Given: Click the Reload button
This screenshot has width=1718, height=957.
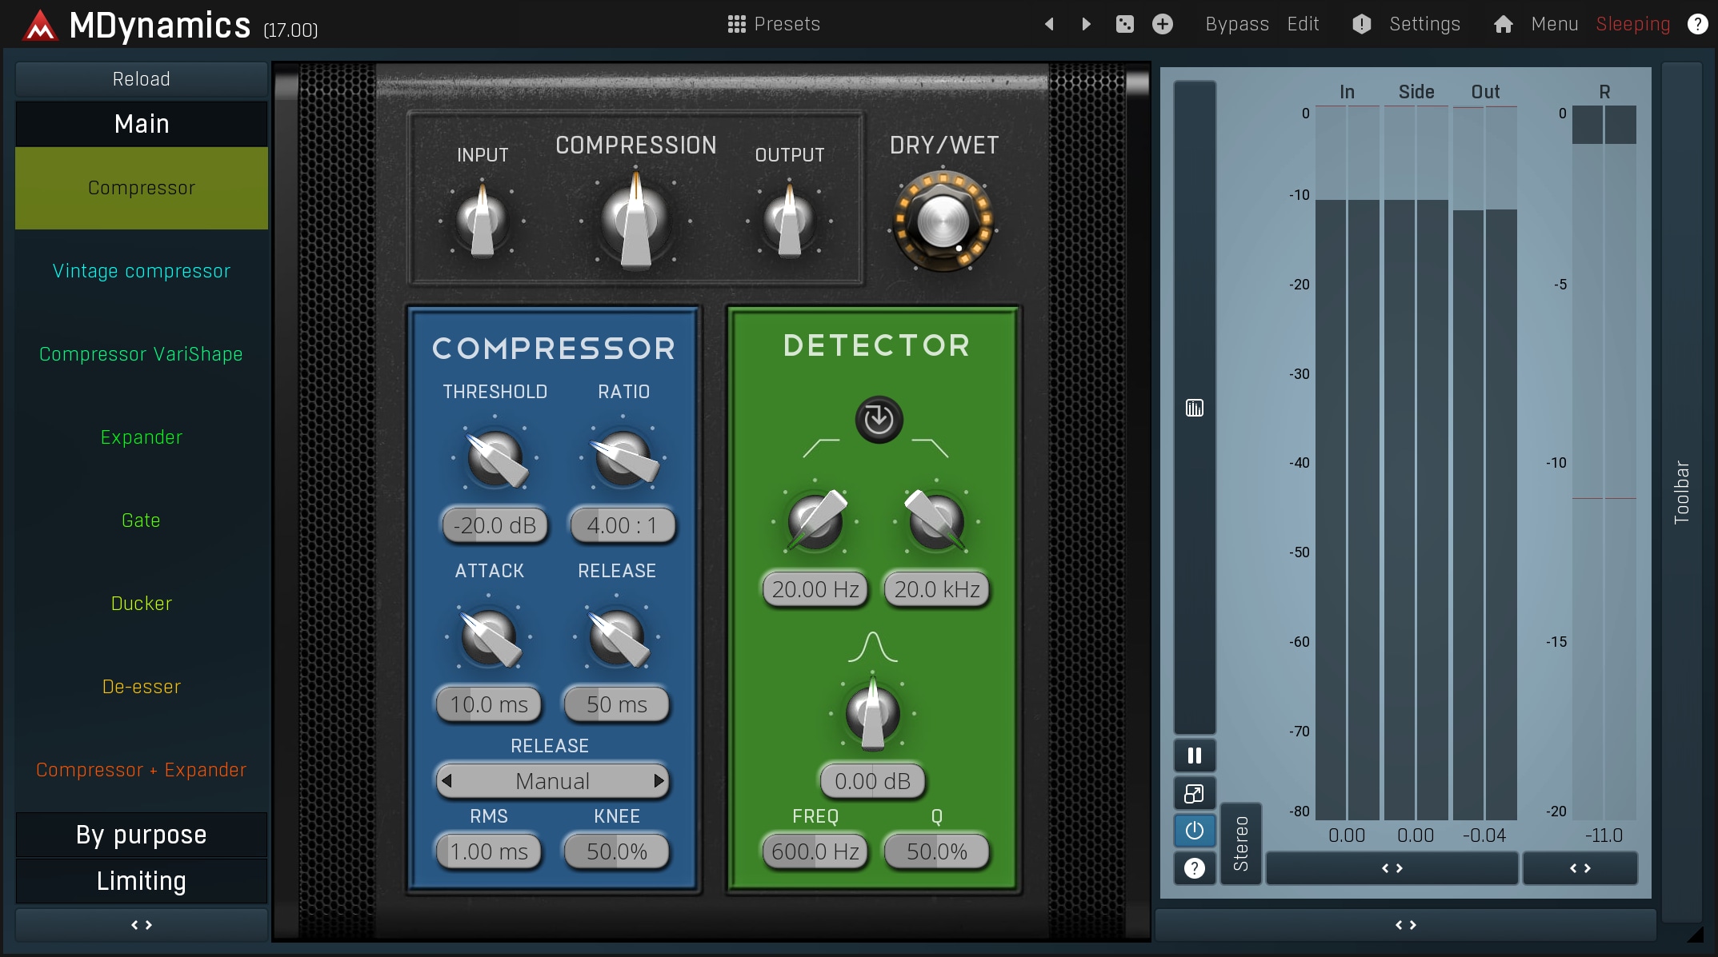Looking at the screenshot, I should (141, 78).
